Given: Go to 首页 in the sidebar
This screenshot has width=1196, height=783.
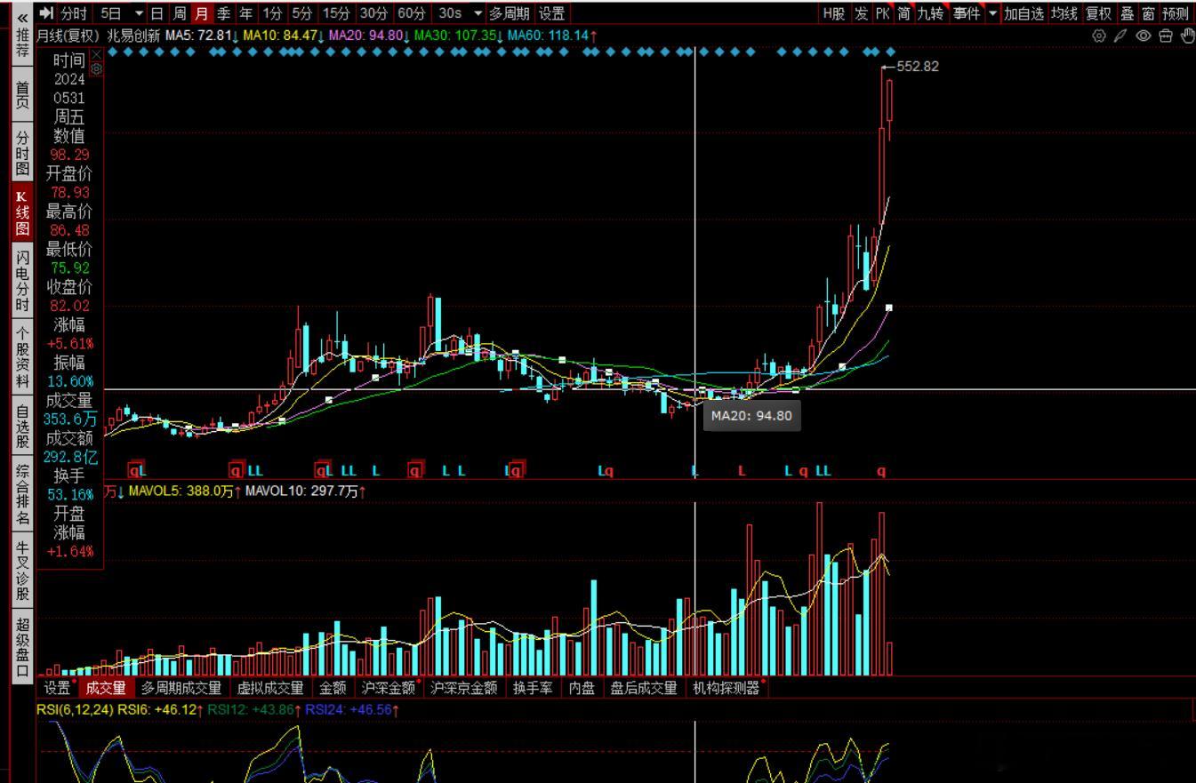Looking at the screenshot, I should pyautogui.click(x=22, y=95).
